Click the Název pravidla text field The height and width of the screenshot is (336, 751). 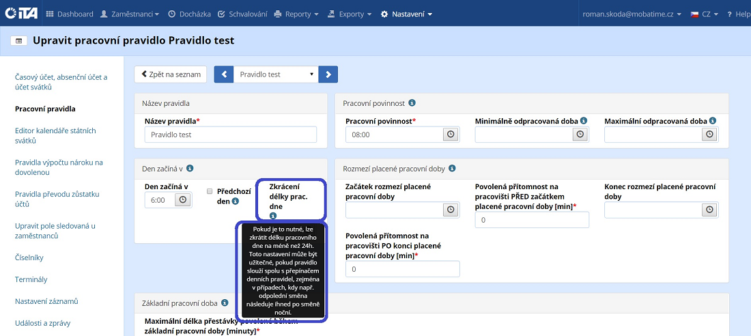point(231,135)
